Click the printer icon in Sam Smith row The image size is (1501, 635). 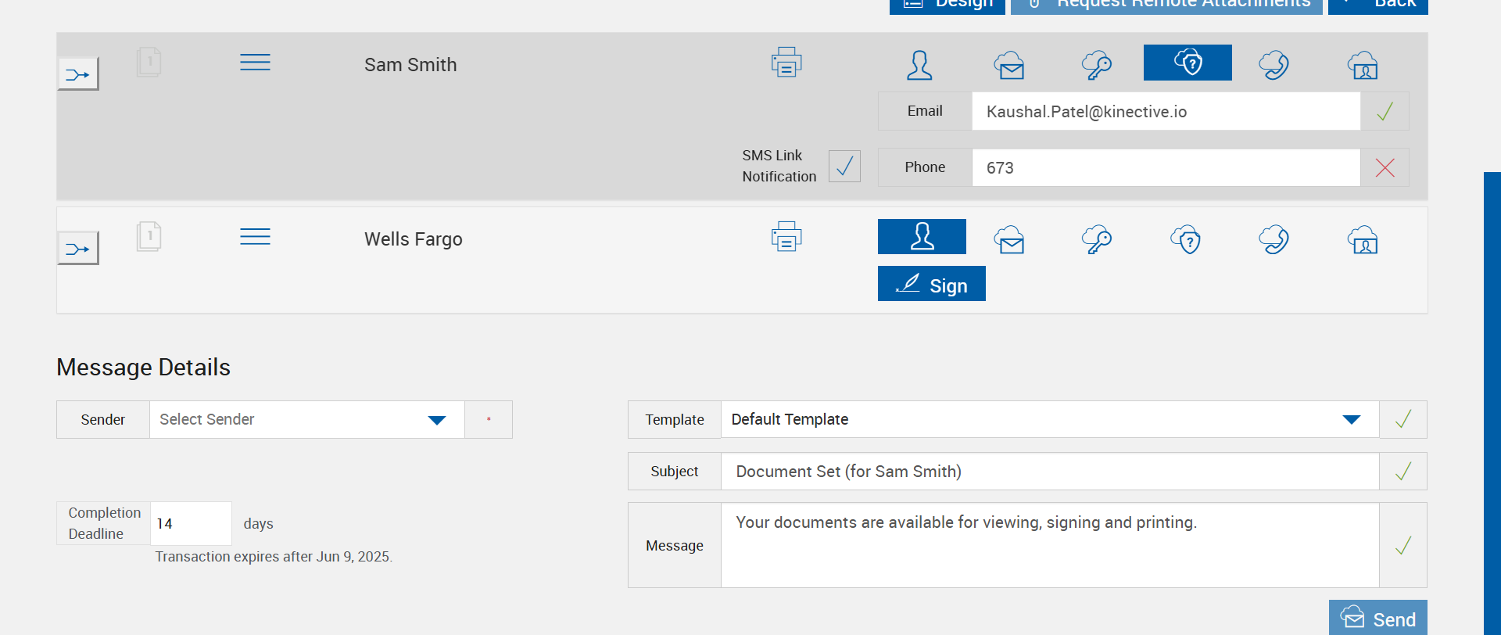click(x=786, y=63)
